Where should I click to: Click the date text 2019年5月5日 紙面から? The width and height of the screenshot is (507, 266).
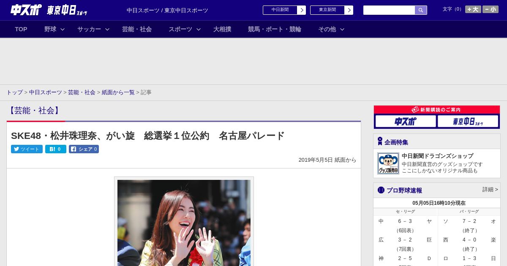(x=327, y=160)
